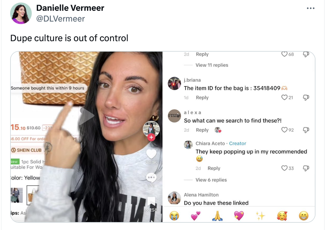The image size is (325, 230).
Task: Follow the creator via red plus badge
Action: pos(151,137)
